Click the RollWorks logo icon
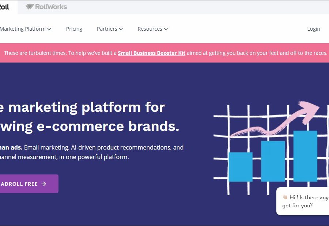This screenshot has height=226, width=329. pos(30,7)
